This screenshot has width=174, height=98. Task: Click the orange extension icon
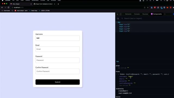(x=167, y=7)
